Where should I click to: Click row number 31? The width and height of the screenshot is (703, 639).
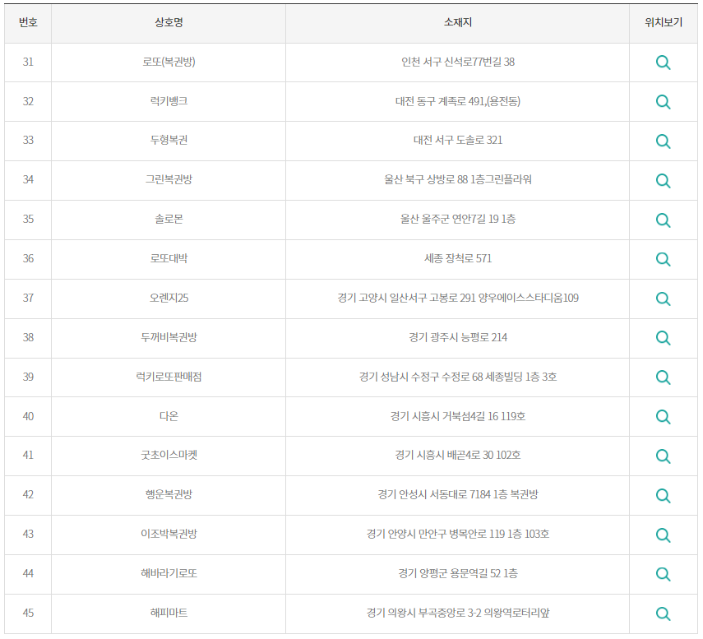[28, 62]
